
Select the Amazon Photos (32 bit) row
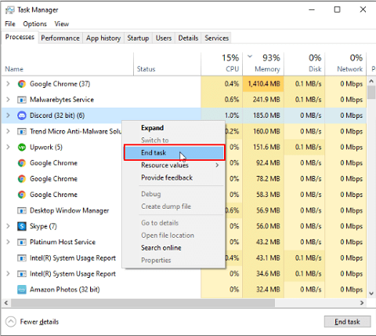click(184, 290)
